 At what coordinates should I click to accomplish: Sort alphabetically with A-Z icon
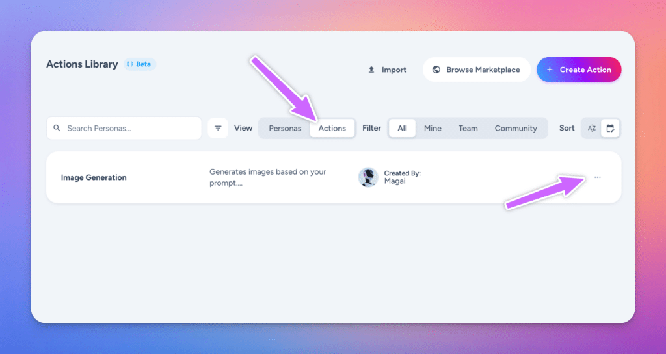592,128
